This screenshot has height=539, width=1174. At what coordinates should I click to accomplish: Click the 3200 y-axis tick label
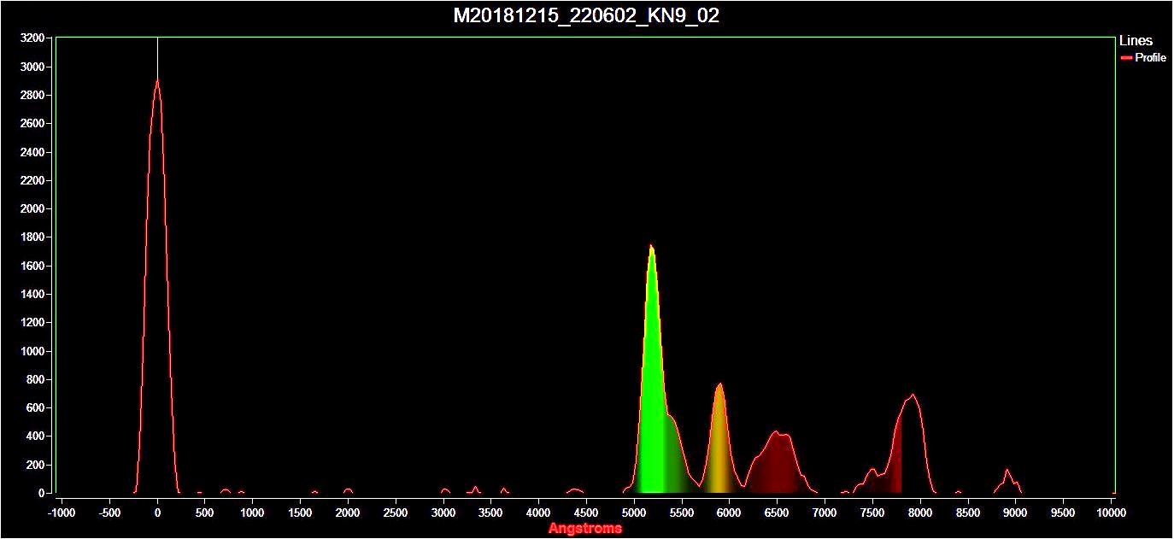(x=32, y=38)
